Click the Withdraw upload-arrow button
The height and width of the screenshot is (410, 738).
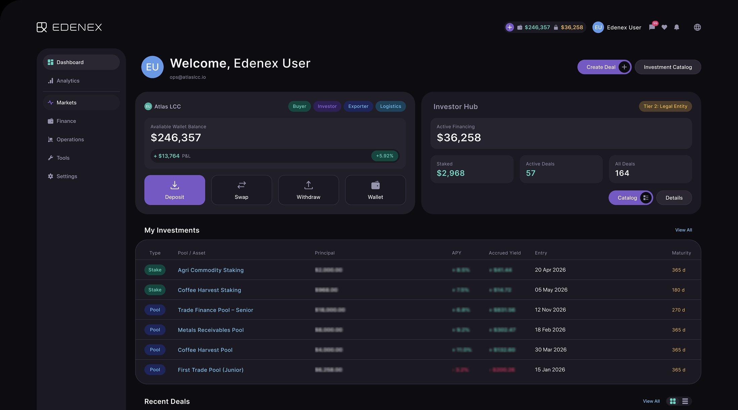click(308, 190)
